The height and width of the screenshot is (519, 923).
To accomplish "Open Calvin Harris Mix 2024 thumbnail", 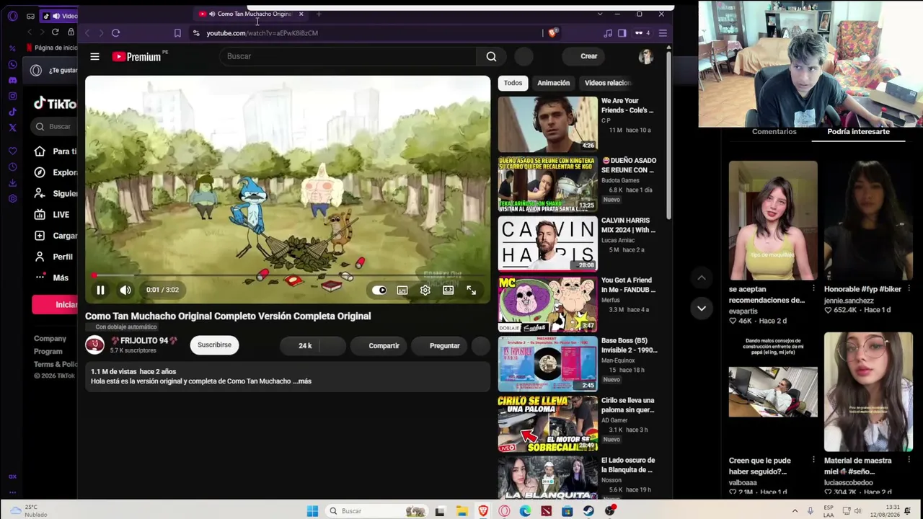I will pyautogui.click(x=547, y=244).
